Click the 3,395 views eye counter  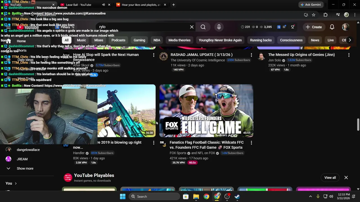coord(266,27)
